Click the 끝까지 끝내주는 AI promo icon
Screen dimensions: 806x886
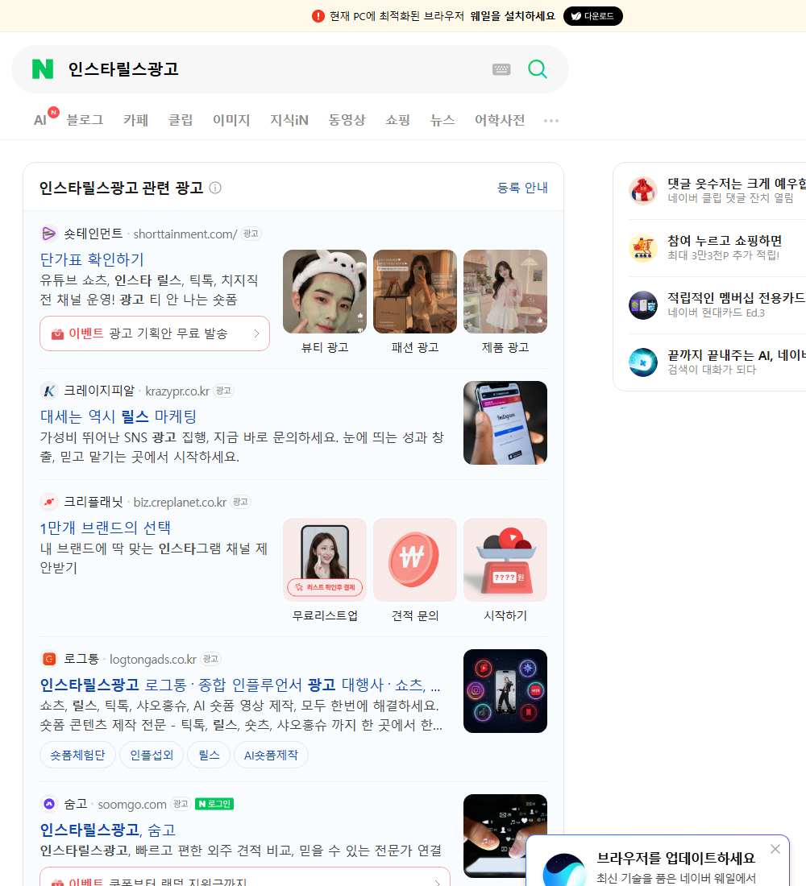click(x=643, y=362)
